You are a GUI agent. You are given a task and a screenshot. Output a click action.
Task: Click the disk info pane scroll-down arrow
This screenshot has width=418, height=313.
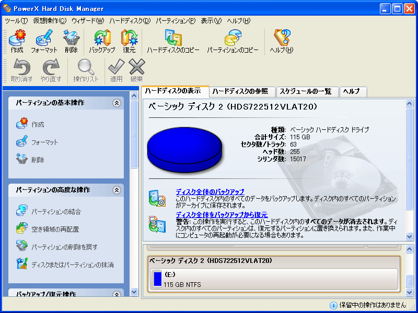409,236
